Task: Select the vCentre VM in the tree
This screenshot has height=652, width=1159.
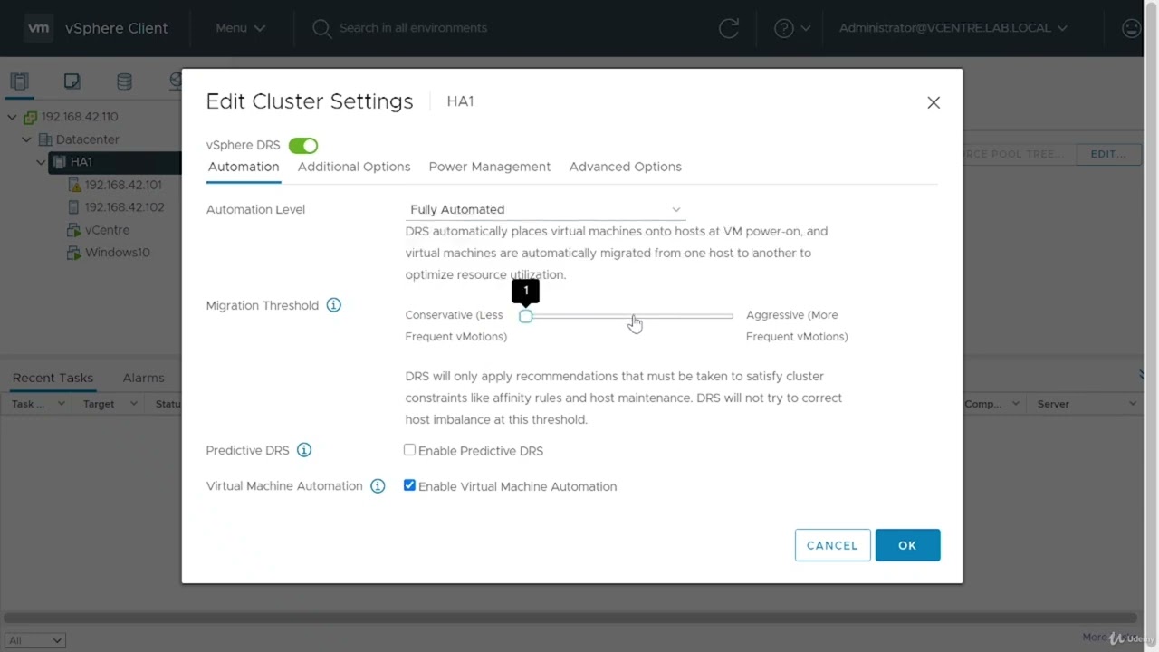Action: pyautogui.click(x=108, y=230)
